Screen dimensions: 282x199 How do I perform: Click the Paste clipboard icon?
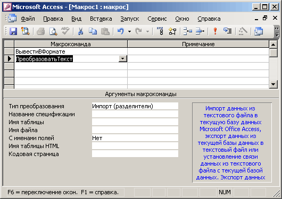point(105,31)
